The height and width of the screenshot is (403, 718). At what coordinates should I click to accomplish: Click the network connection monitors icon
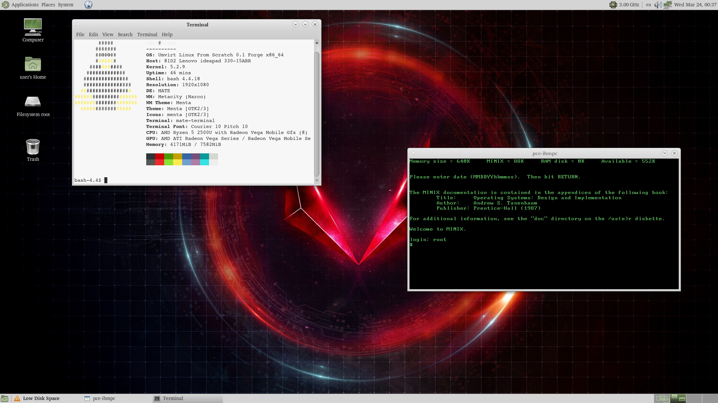click(668, 5)
